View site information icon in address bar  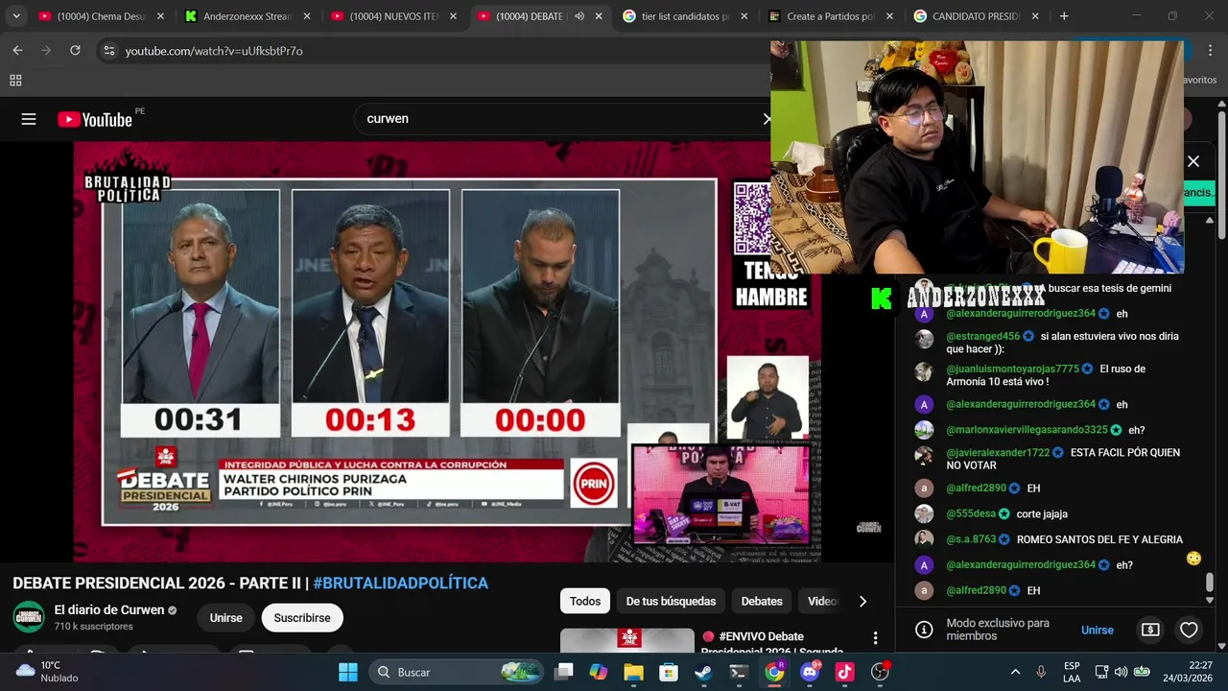(x=108, y=51)
